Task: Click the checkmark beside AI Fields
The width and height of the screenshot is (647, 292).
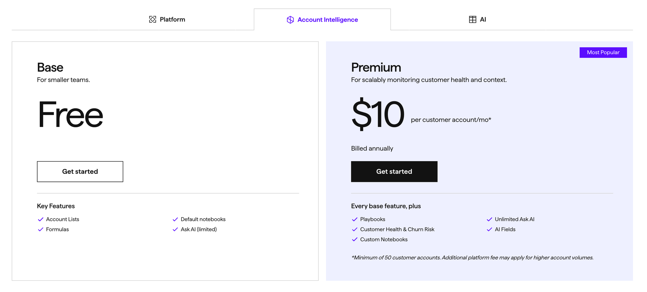Action: 489,229
